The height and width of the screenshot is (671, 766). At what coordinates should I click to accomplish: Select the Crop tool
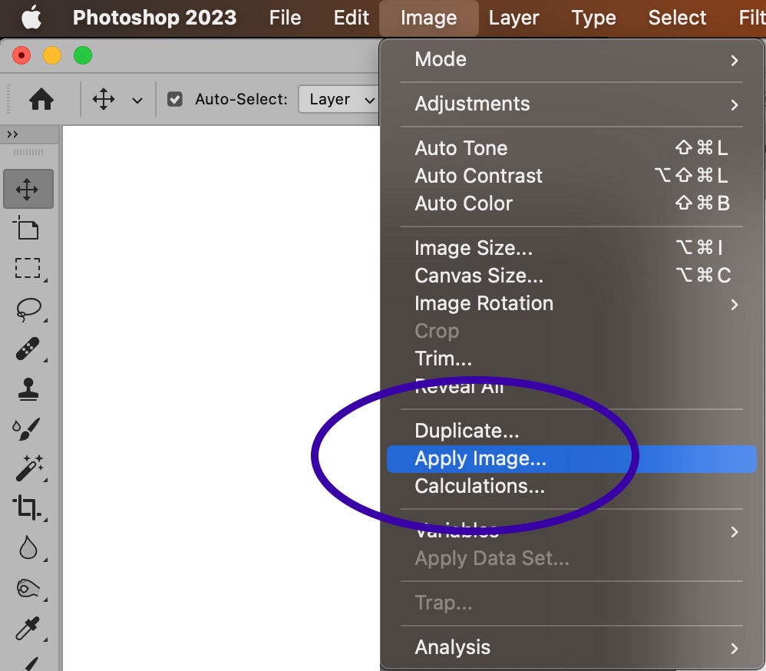(x=28, y=507)
